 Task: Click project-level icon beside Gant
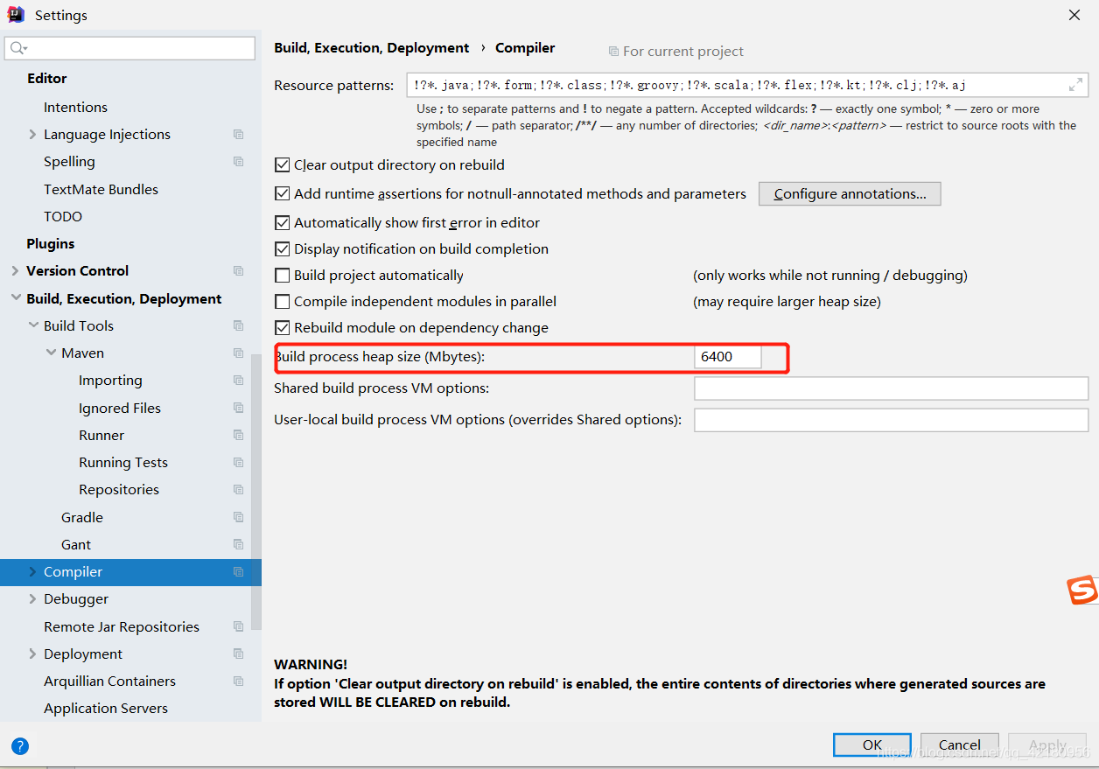click(x=238, y=544)
